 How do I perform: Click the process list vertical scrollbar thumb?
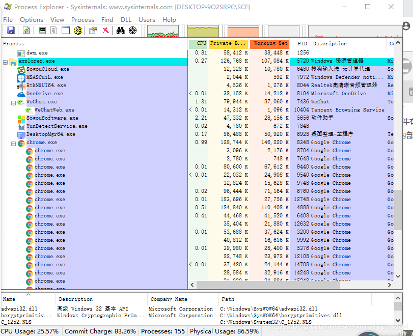[x=398, y=210]
